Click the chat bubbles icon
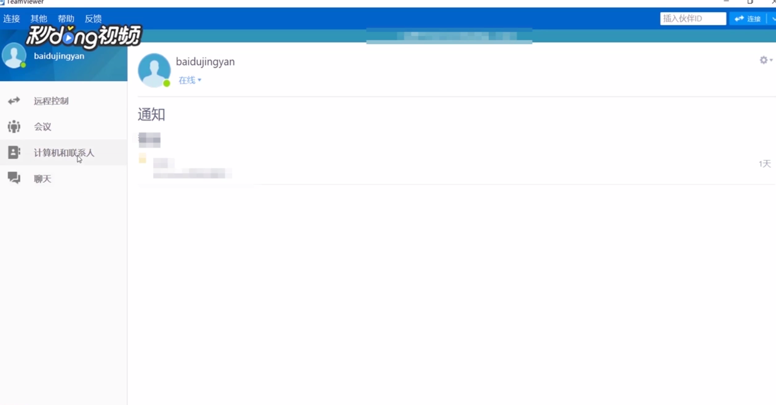 [14, 178]
